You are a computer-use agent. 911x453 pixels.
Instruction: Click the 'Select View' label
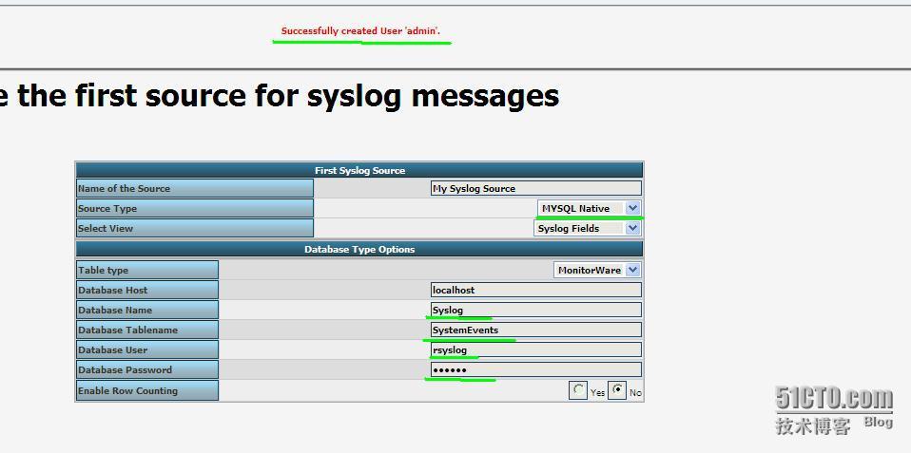(195, 228)
